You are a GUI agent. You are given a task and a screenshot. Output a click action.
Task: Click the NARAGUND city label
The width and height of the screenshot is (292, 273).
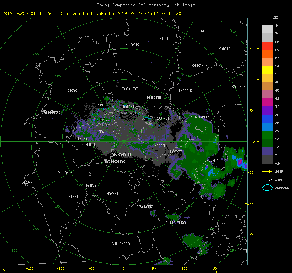(110, 121)
